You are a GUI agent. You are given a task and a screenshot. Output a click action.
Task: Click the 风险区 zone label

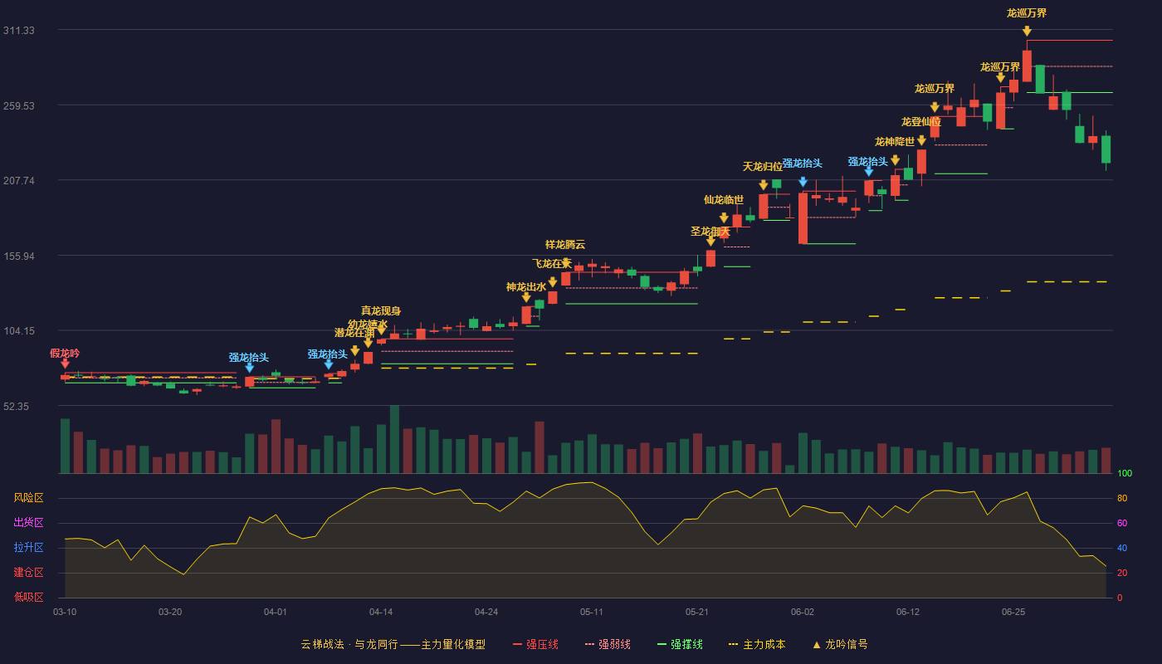click(x=28, y=498)
